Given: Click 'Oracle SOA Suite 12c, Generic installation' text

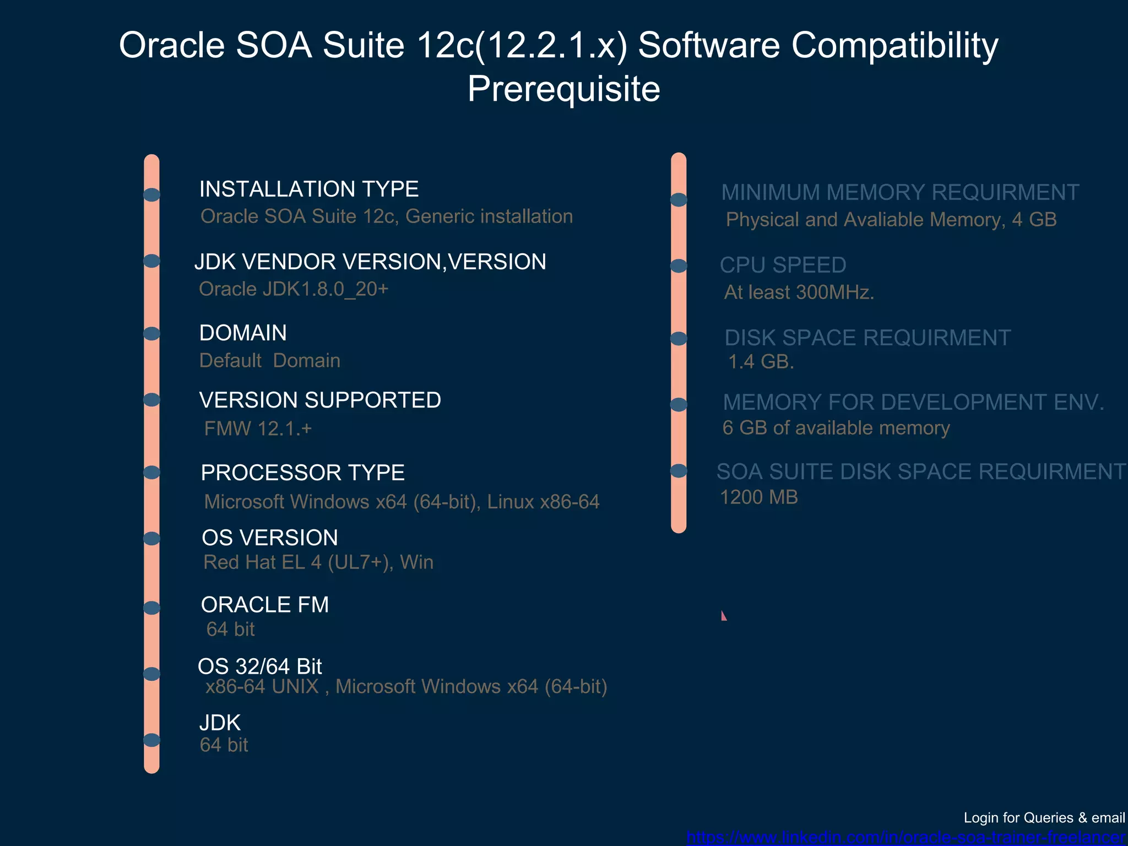Looking at the screenshot, I should pyautogui.click(x=387, y=216).
